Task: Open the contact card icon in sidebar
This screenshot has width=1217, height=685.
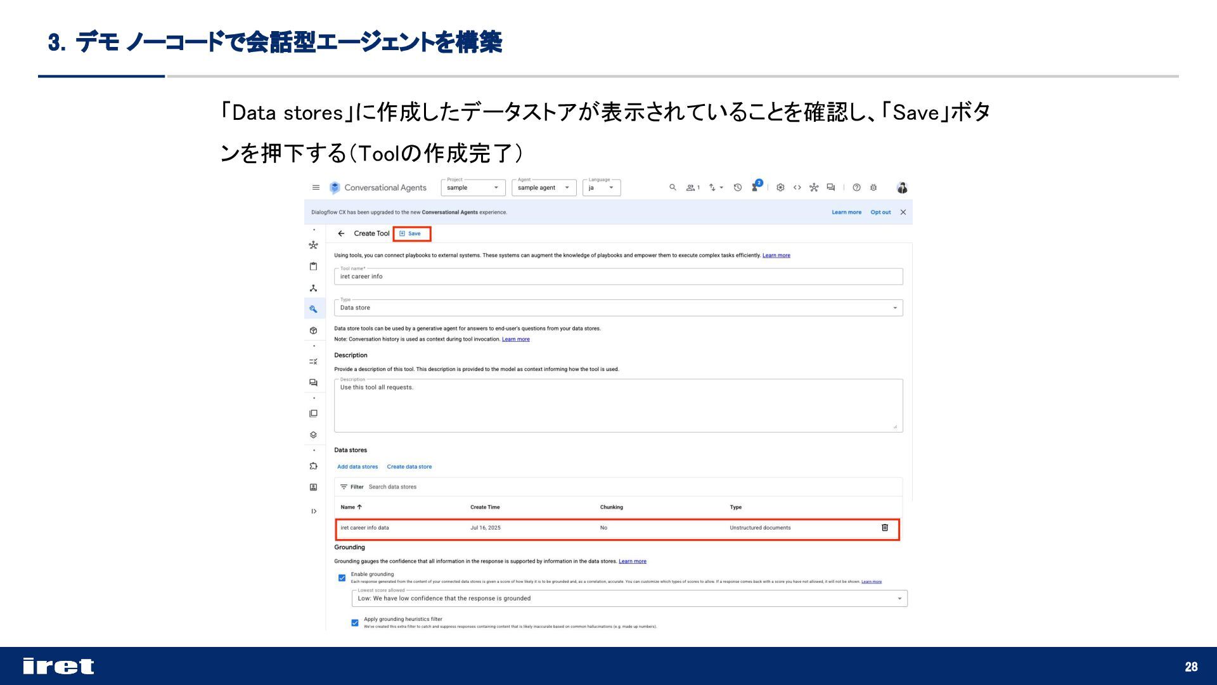Action: pyautogui.click(x=313, y=487)
